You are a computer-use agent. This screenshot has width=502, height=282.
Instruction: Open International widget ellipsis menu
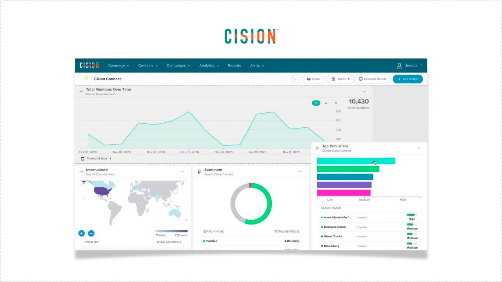point(182,172)
